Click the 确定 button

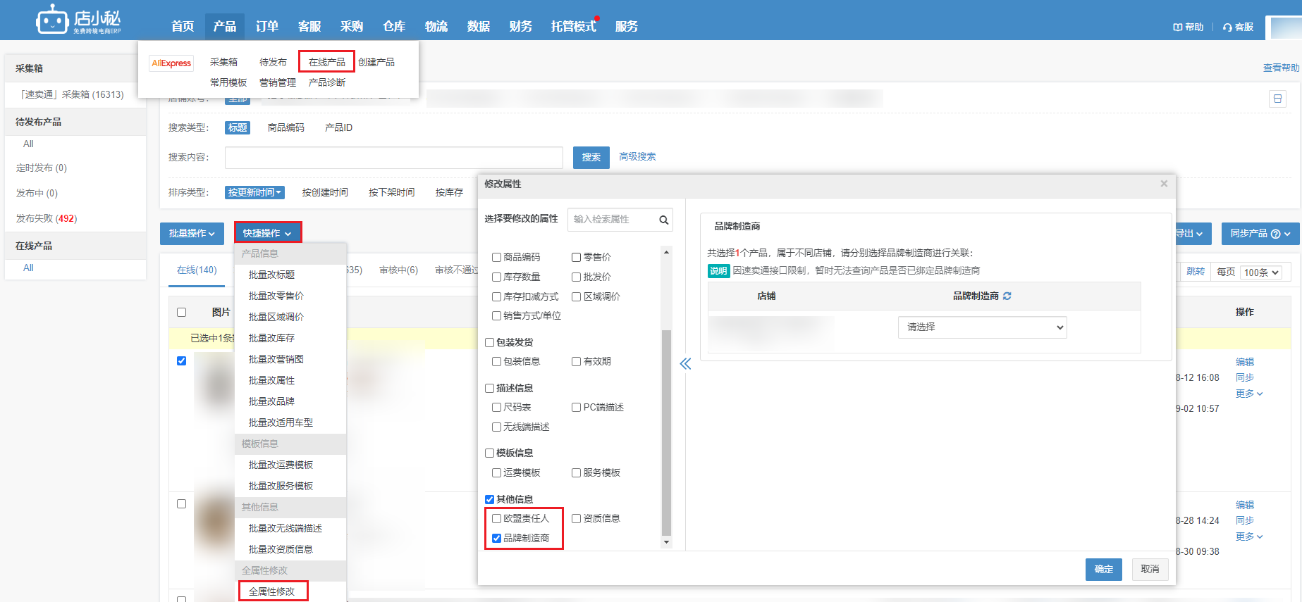point(1104,570)
